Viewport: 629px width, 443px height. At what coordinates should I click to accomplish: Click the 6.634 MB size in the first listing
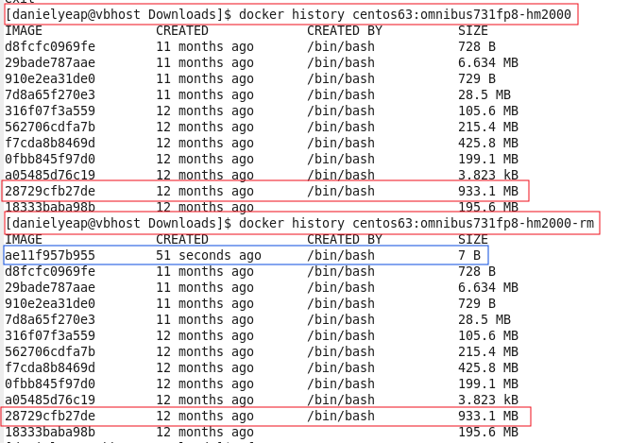[x=488, y=62]
